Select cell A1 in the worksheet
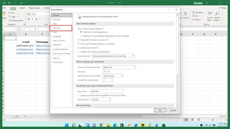The height and width of the screenshot is (129, 230). [x=10, y=38]
